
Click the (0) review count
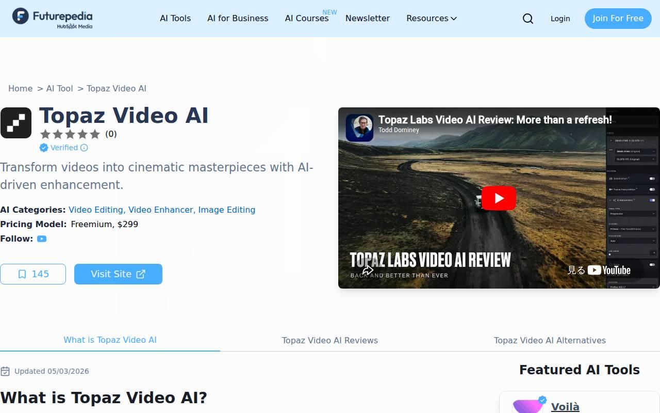pyautogui.click(x=111, y=134)
